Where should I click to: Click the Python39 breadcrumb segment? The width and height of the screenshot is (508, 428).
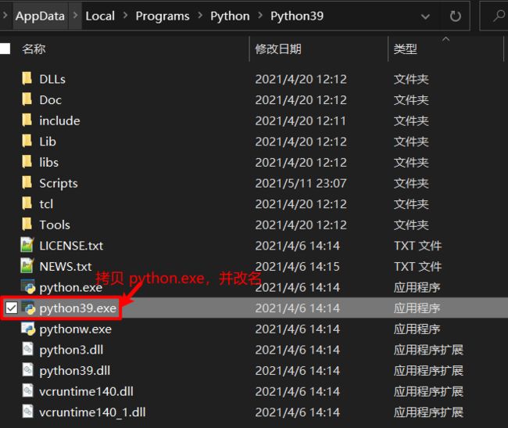click(297, 16)
